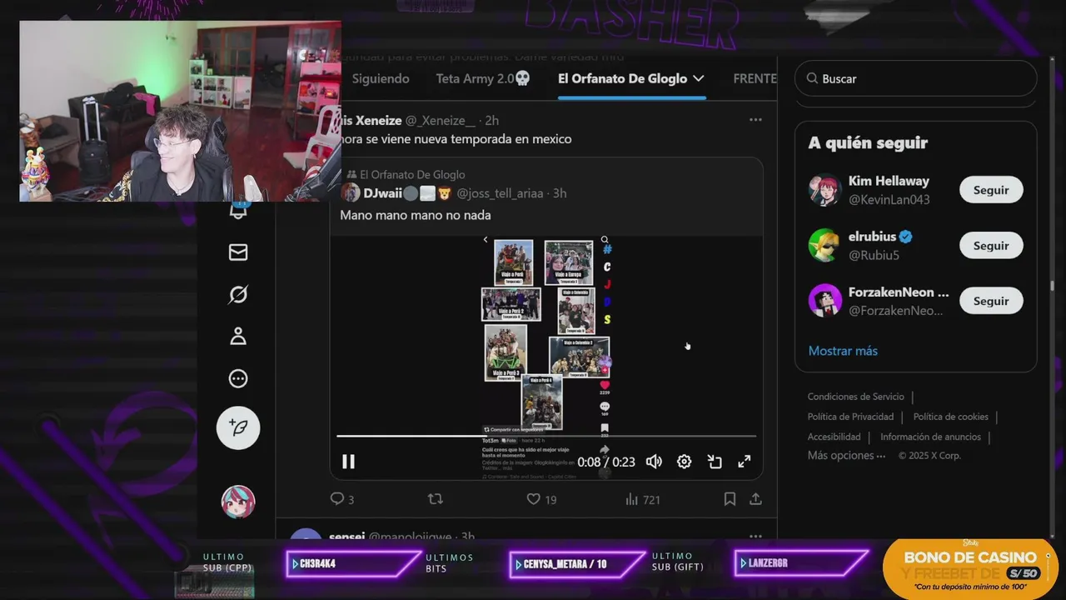Switch to FRENTE tab
Image resolution: width=1066 pixels, height=600 pixels.
click(x=755, y=78)
